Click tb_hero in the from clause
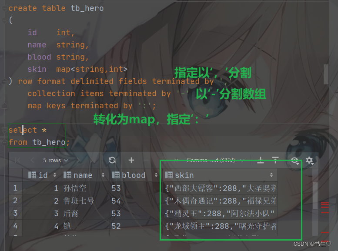The image size is (338, 251). [49, 142]
